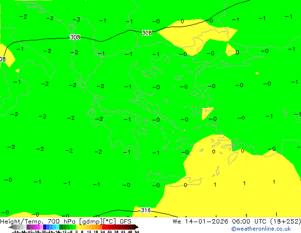
Task: Click the 316 contour label at bottom
Action: click(x=146, y=210)
